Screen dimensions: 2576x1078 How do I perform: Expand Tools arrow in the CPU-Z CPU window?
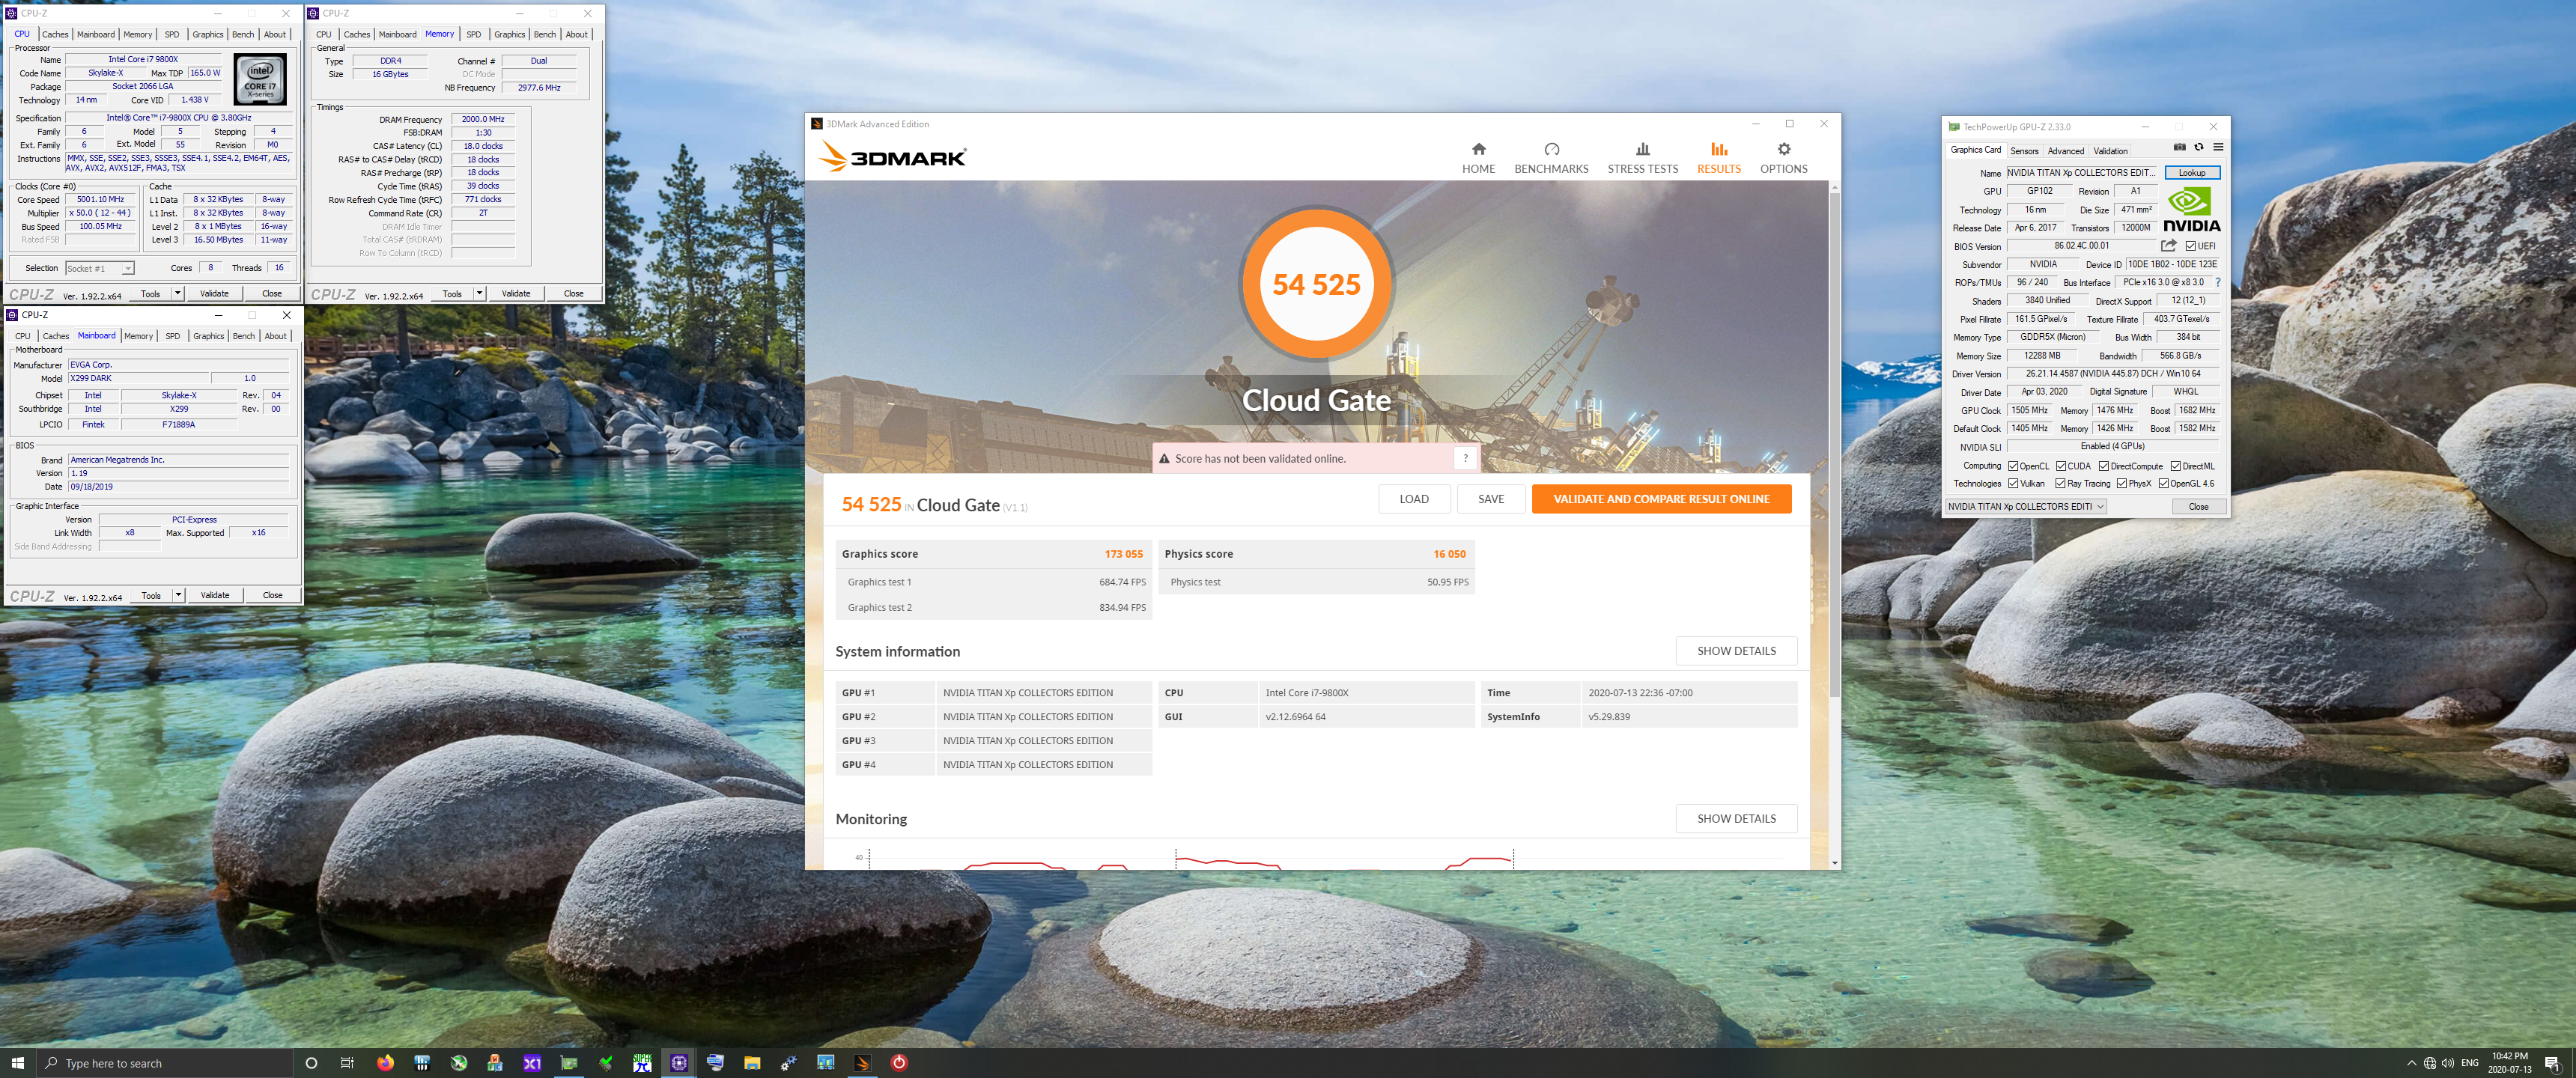pyautogui.click(x=178, y=293)
